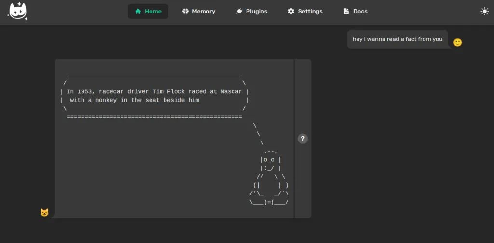Click the plug icon beside Plugins
The width and height of the screenshot is (494, 243).
tap(240, 12)
